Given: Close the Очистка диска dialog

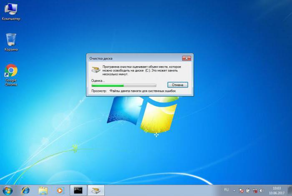Looking at the screenshot, I should 186,58.
